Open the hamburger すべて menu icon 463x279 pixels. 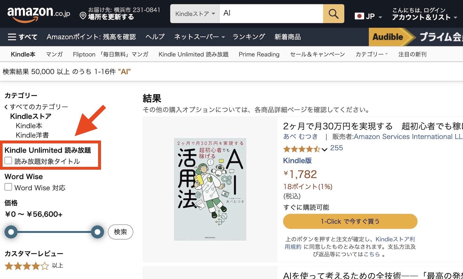click(12, 37)
